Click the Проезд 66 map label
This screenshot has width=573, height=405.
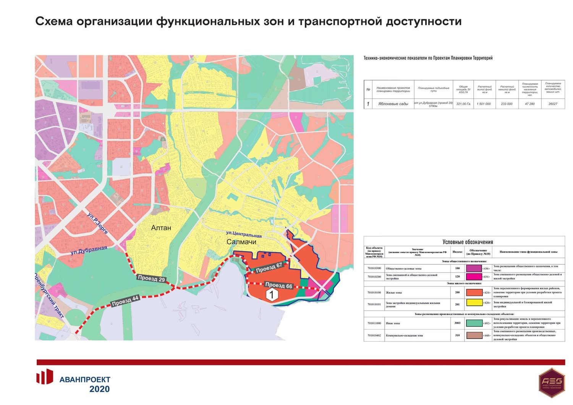click(x=278, y=285)
